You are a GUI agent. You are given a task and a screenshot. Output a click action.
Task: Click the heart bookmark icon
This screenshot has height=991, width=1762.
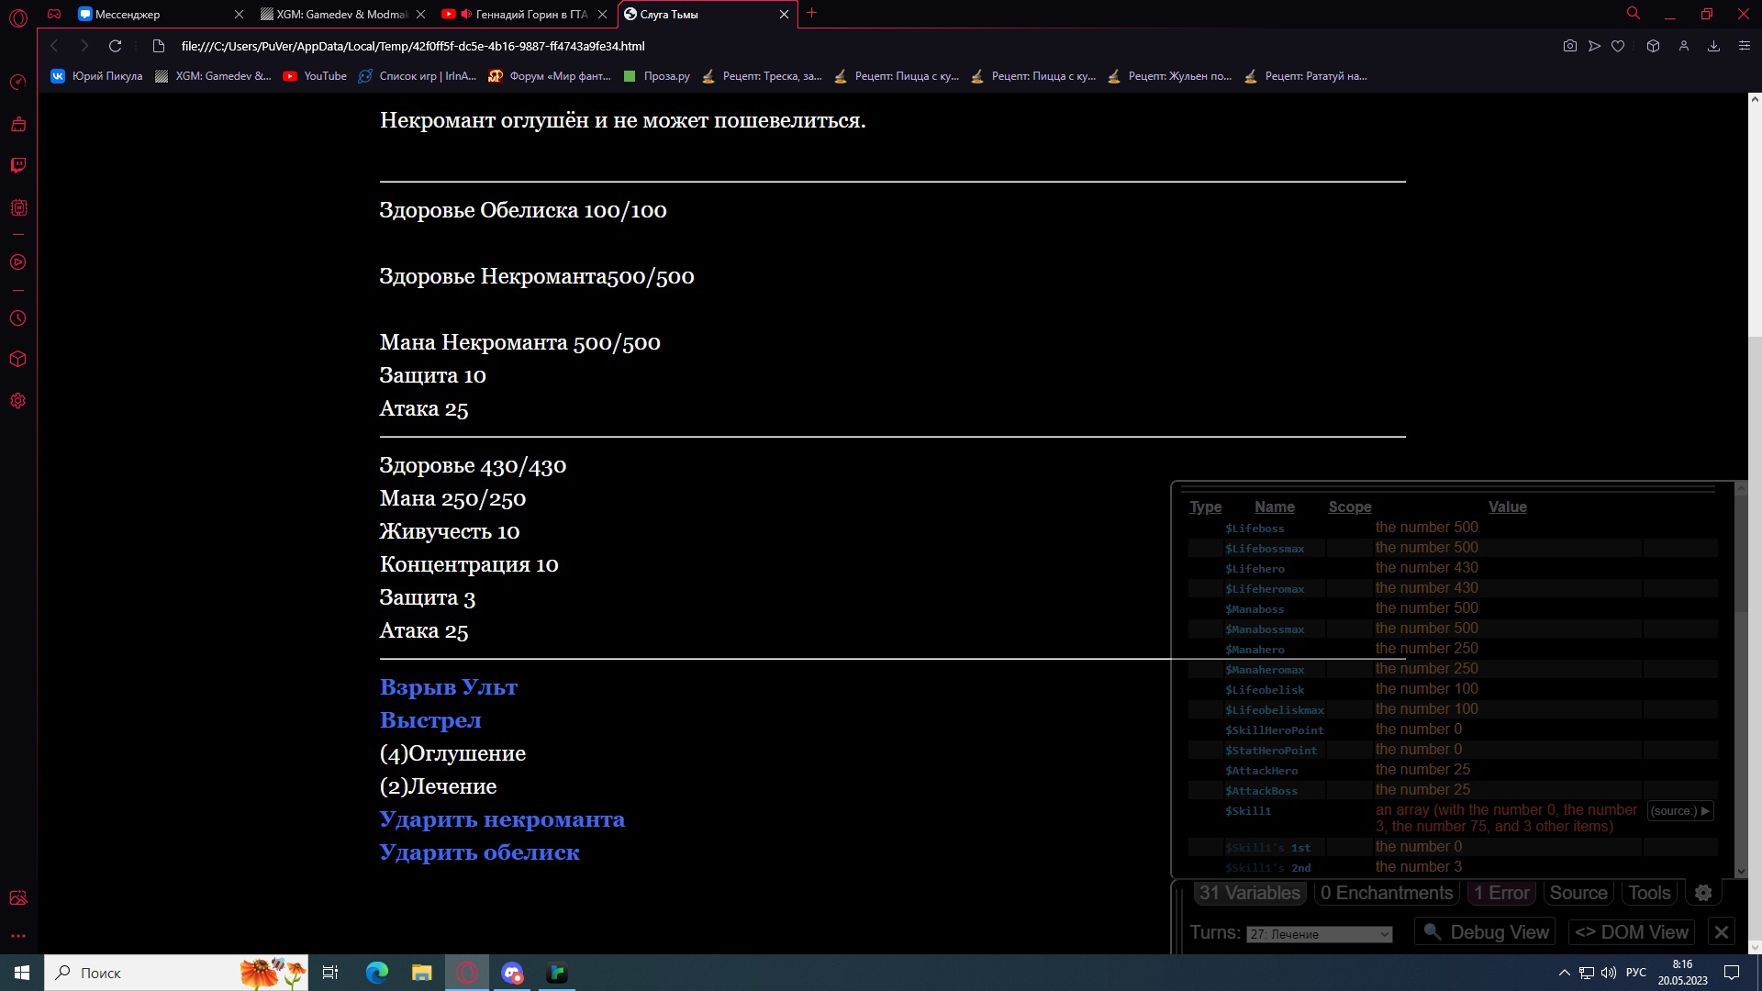(1618, 46)
